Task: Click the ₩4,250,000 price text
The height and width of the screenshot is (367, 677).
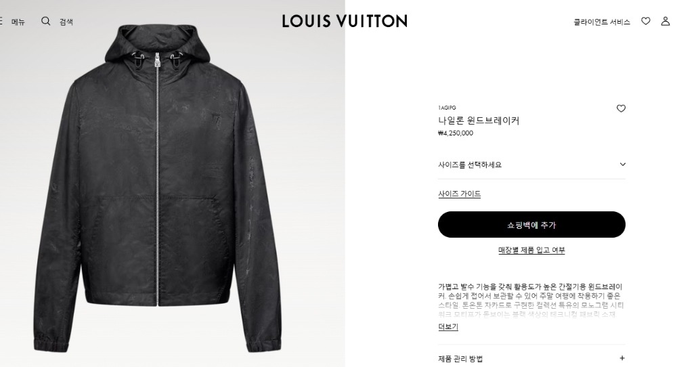Action: click(x=456, y=133)
